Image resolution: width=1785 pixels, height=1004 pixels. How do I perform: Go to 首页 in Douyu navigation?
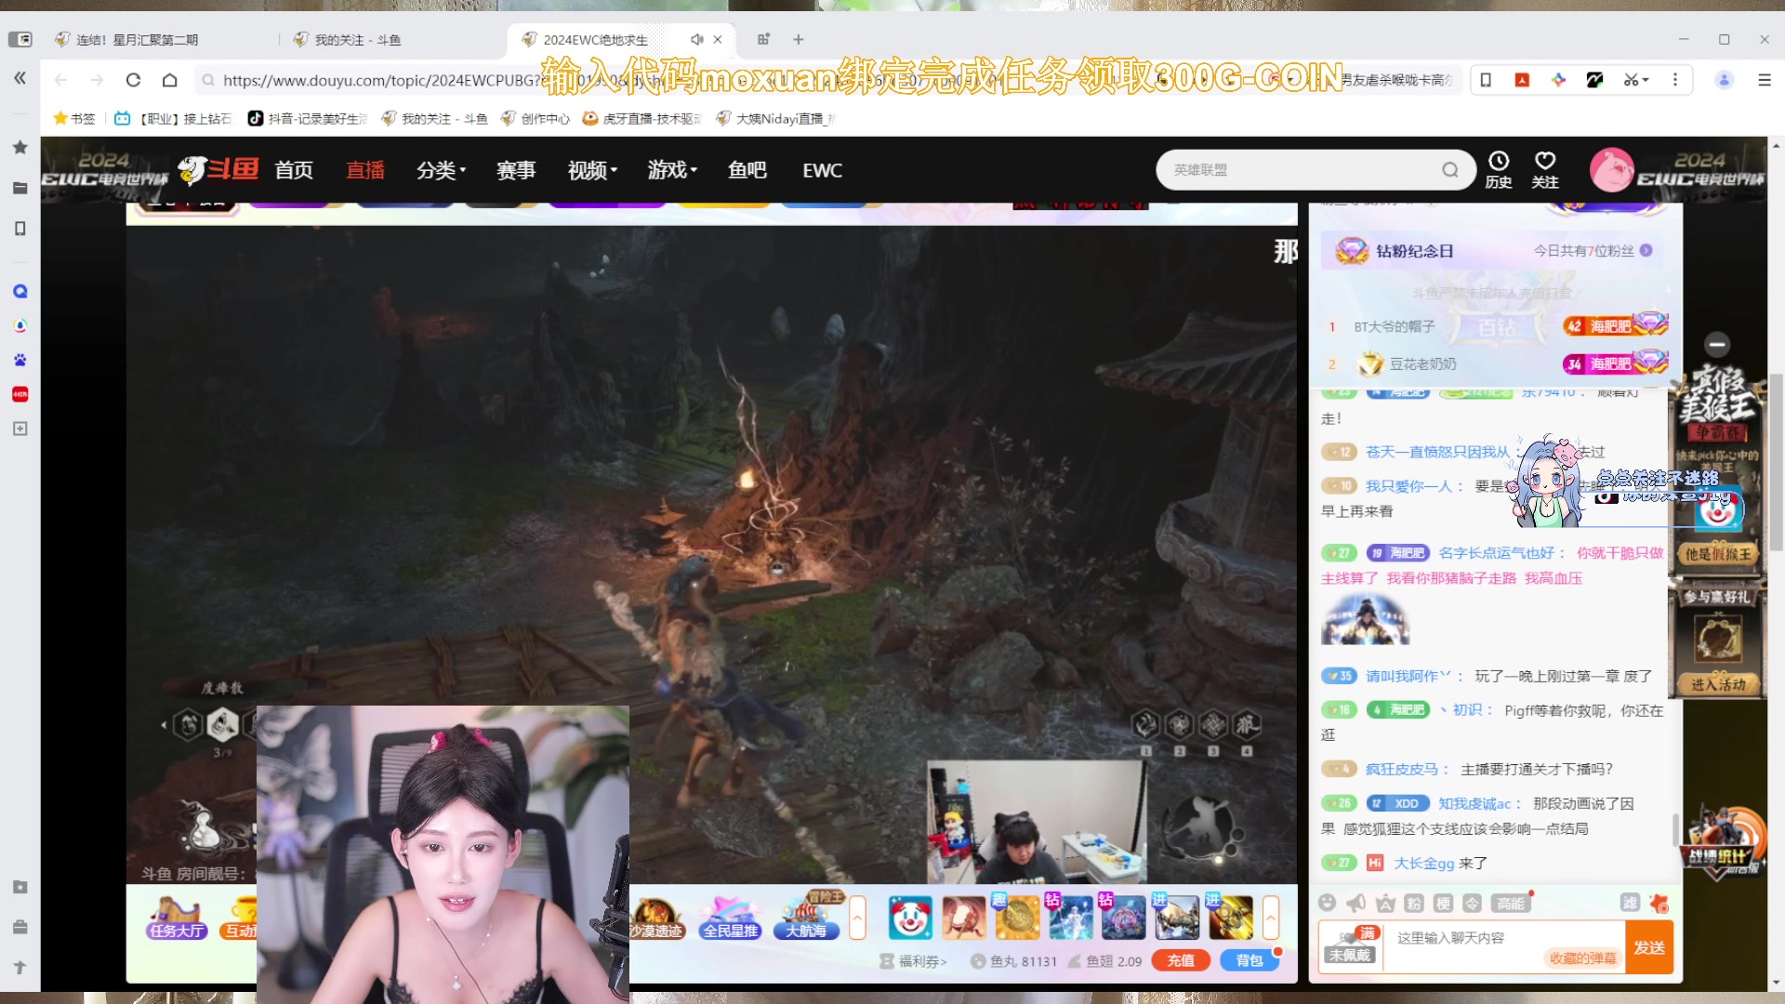[294, 170]
